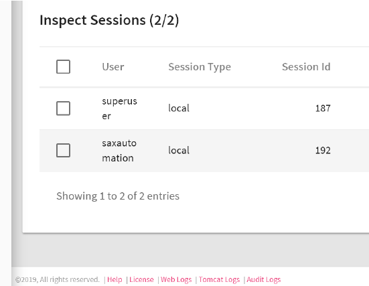Image resolution: width=369 pixels, height=286 pixels.
Task: Open the Help link in footer
Action: click(x=115, y=279)
